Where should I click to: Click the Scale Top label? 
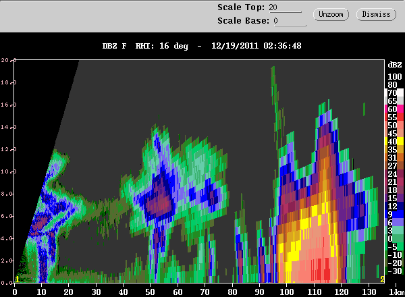[x=241, y=7]
